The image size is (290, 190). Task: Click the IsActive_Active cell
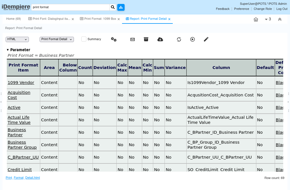(x=221, y=107)
